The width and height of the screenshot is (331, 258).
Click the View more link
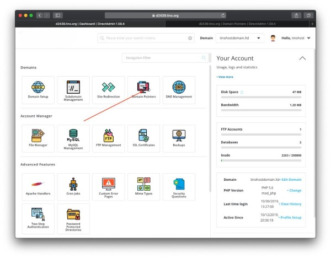tap(225, 77)
